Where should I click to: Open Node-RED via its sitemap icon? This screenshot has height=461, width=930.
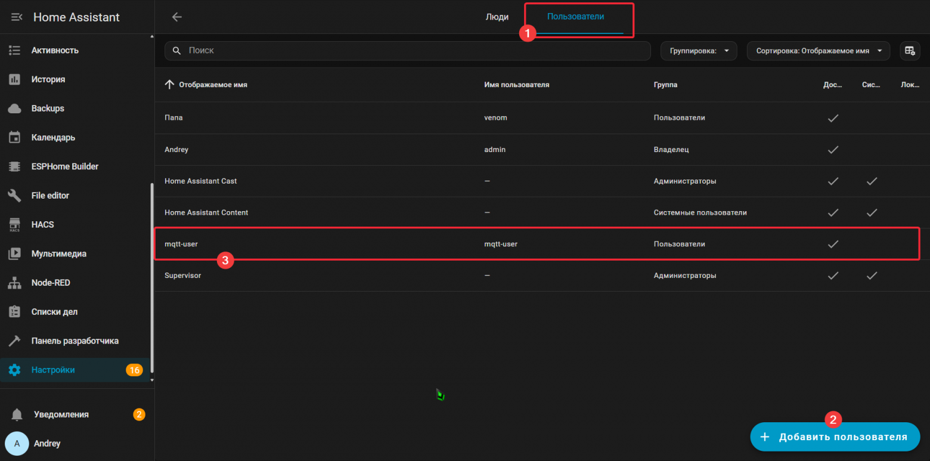[15, 283]
